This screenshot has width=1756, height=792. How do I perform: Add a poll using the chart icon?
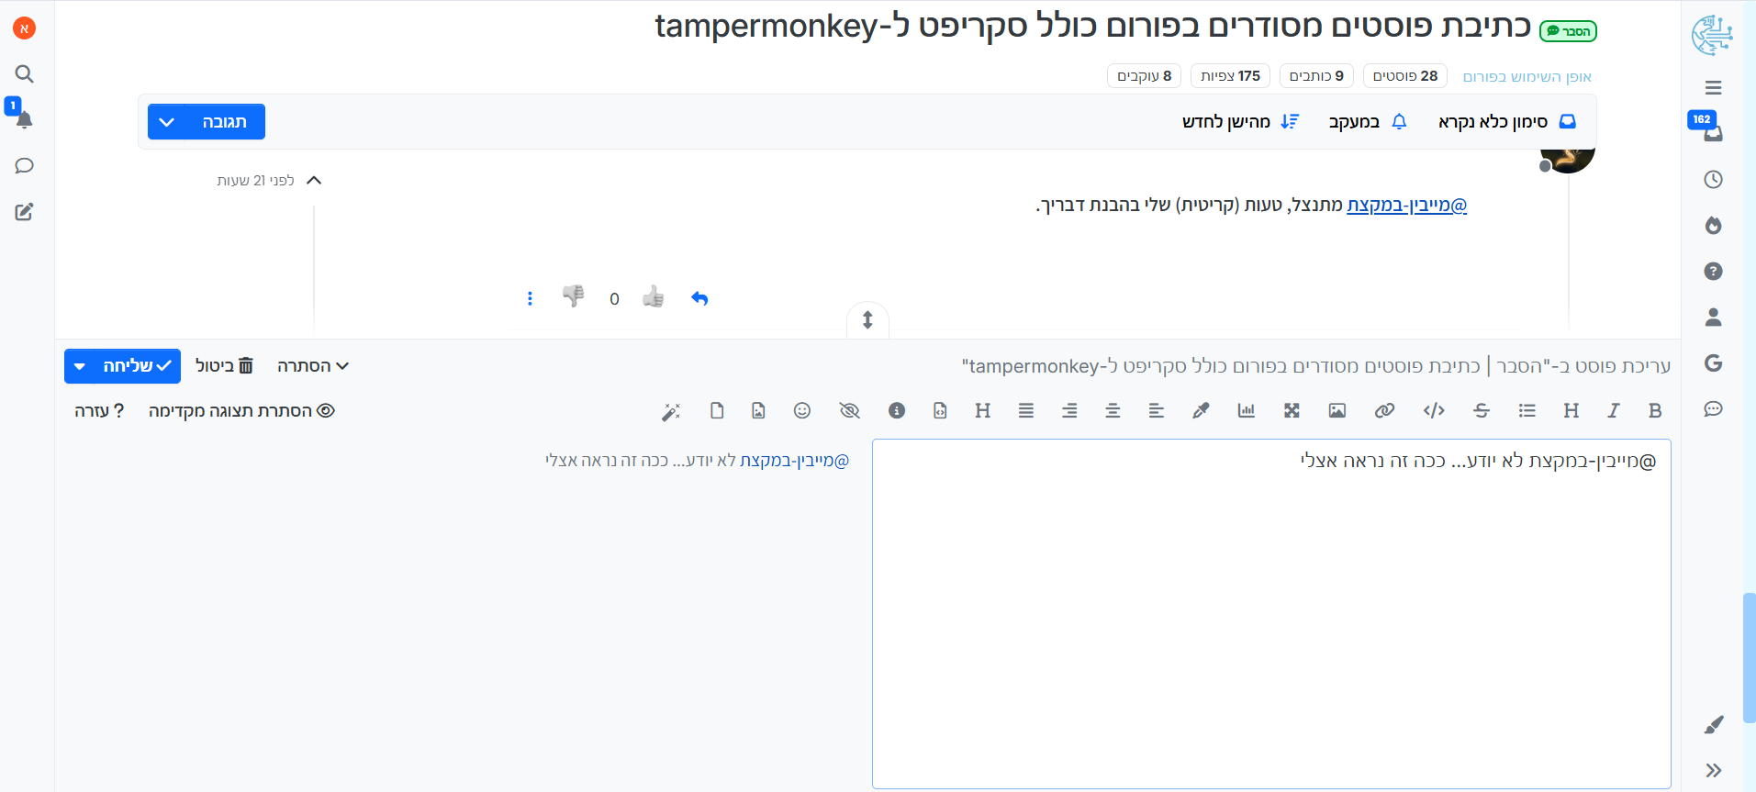pyautogui.click(x=1246, y=411)
